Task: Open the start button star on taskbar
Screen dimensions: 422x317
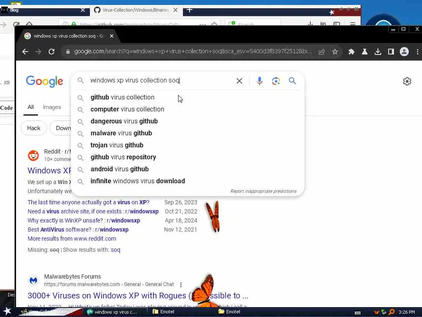Action: pos(7,311)
